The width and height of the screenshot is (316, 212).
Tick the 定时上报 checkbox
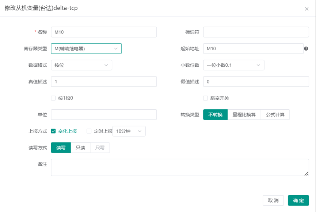pyautogui.click(x=89, y=131)
